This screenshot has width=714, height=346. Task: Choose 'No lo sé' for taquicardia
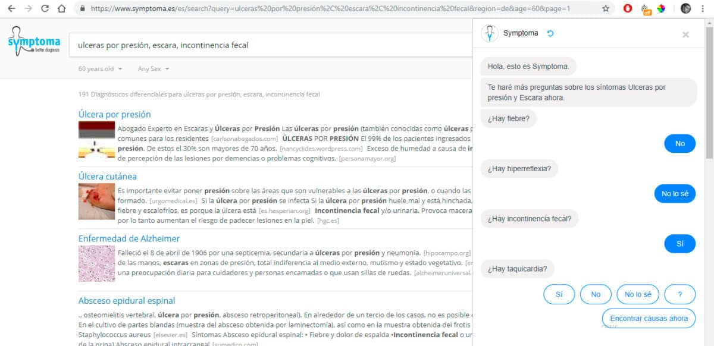click(637, 294)
